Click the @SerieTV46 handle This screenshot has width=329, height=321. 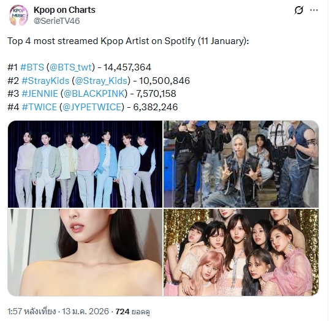[56, 21]
